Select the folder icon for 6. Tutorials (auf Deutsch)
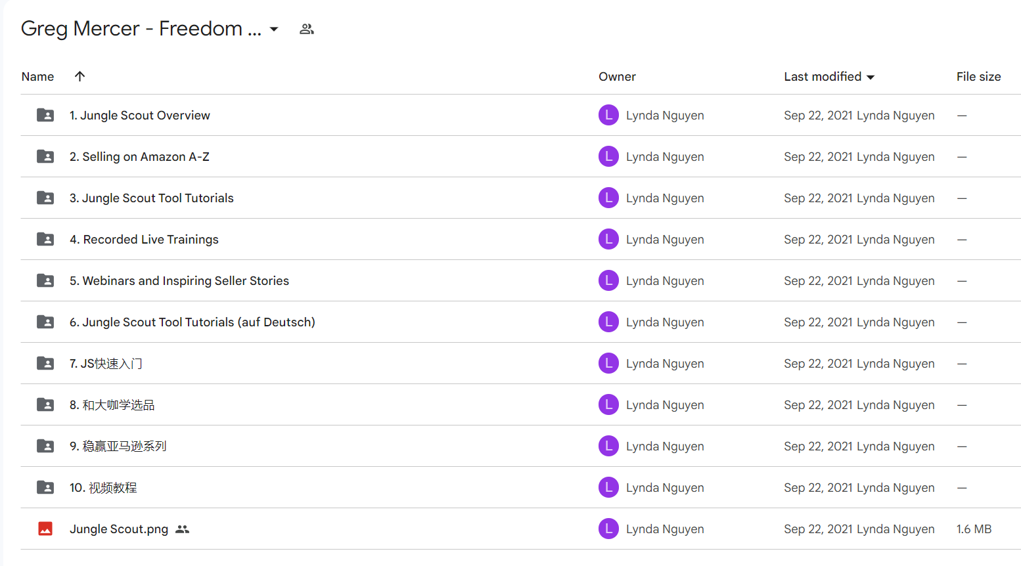 click(45, 322)
